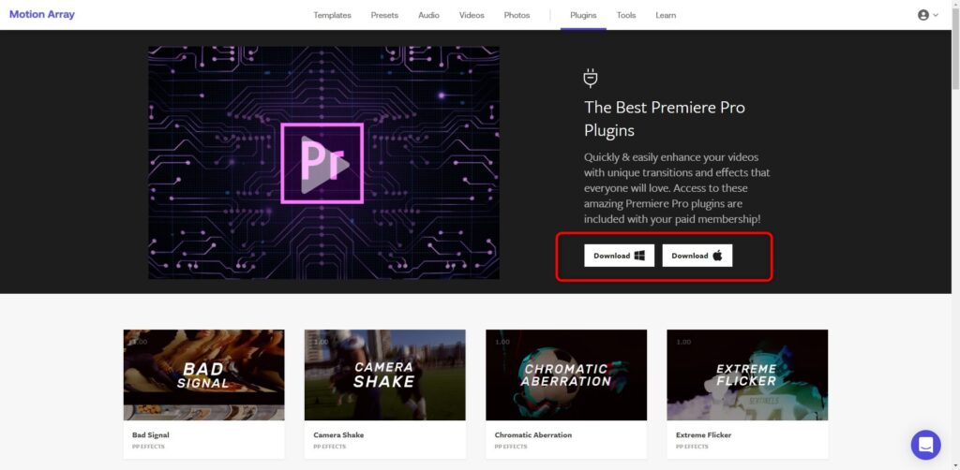Click PP EFFECTS under Camera Shake
The image size is (960, 470).
pyautogui.click(x=329, y=447)
